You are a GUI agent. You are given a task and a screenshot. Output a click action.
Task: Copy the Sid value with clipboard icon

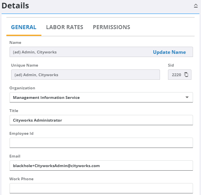186,75
